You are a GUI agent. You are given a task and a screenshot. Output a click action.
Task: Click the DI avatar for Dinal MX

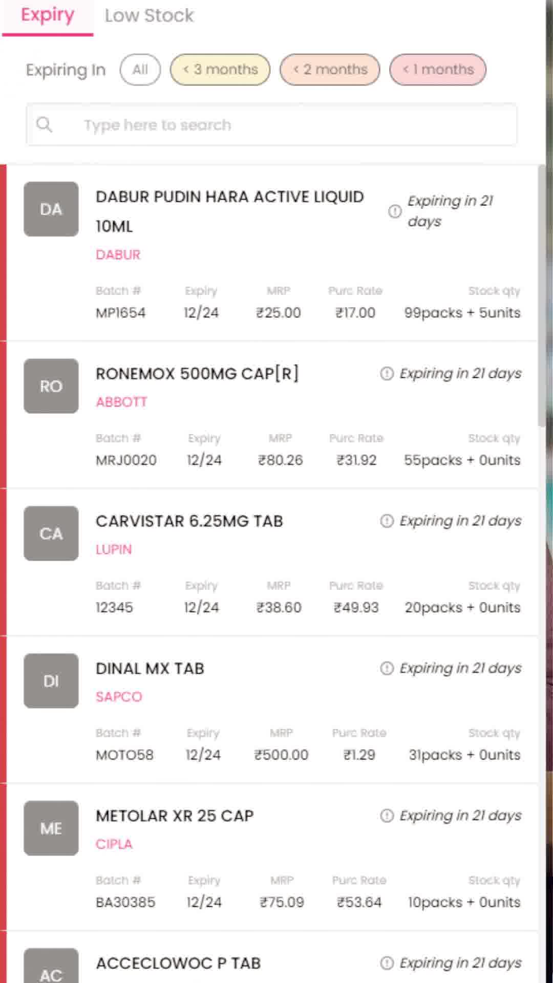(51, 681)
